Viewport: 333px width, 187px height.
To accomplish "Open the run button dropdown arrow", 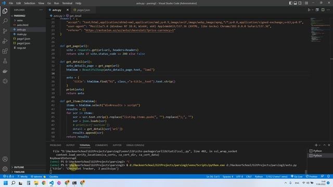I will pyautogui.click(x=312, y=10).
